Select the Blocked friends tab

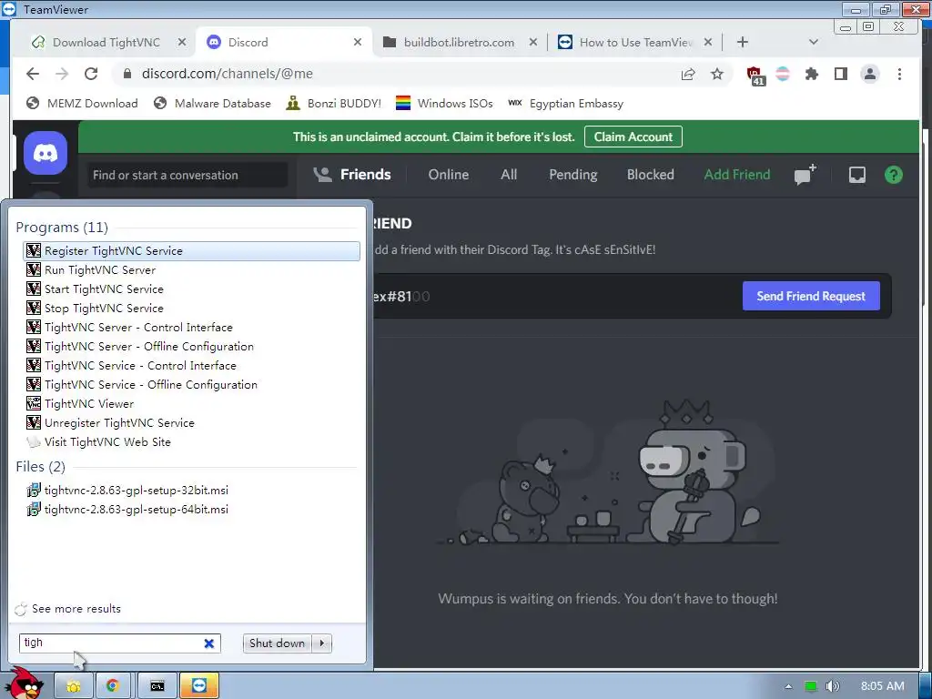pos(650,175)
